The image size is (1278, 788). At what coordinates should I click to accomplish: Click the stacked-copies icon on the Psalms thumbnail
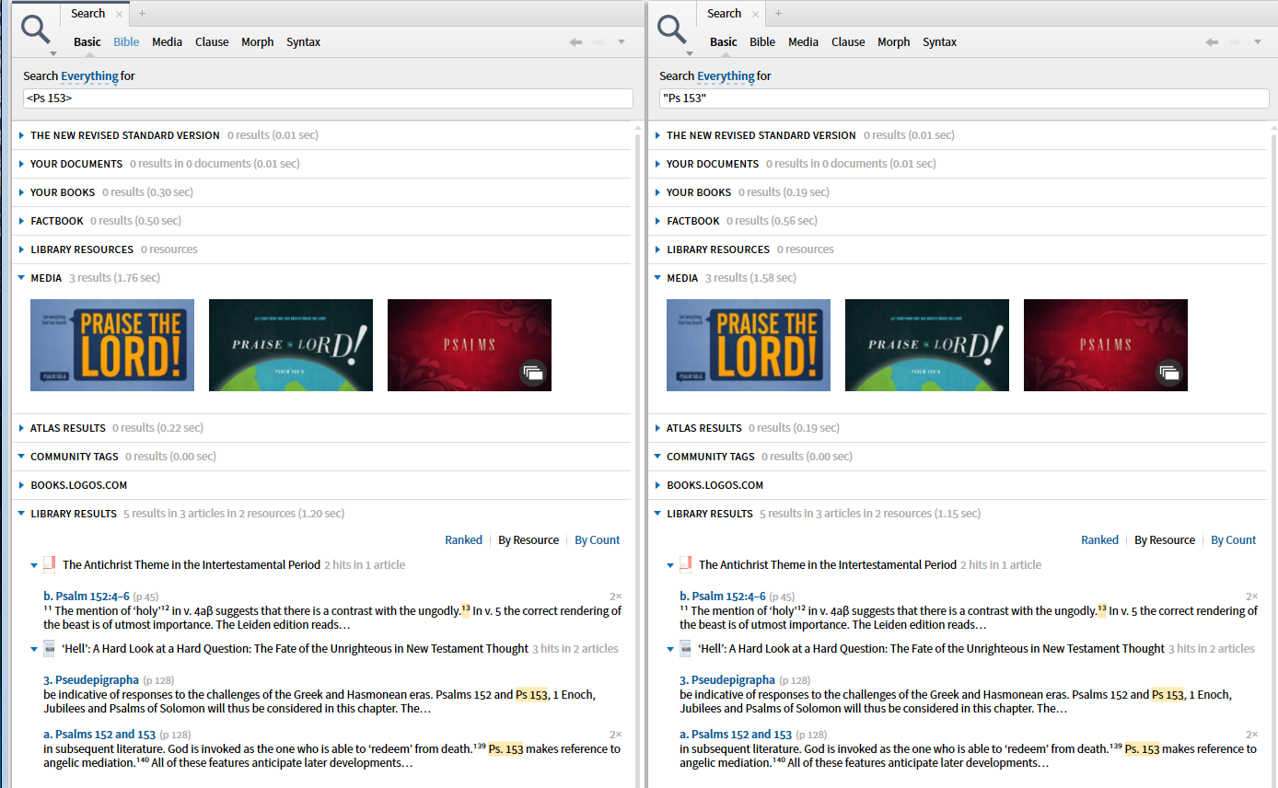[x=532, y=373]
